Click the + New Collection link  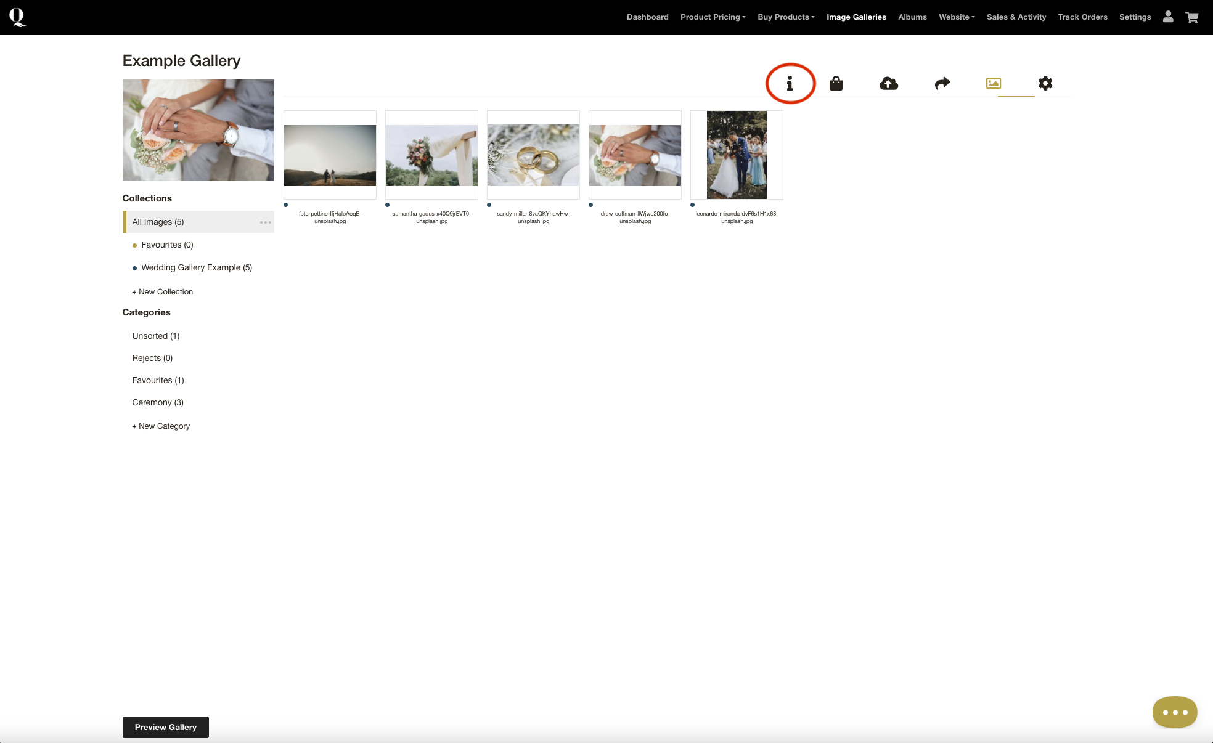[x=163, y=292]
